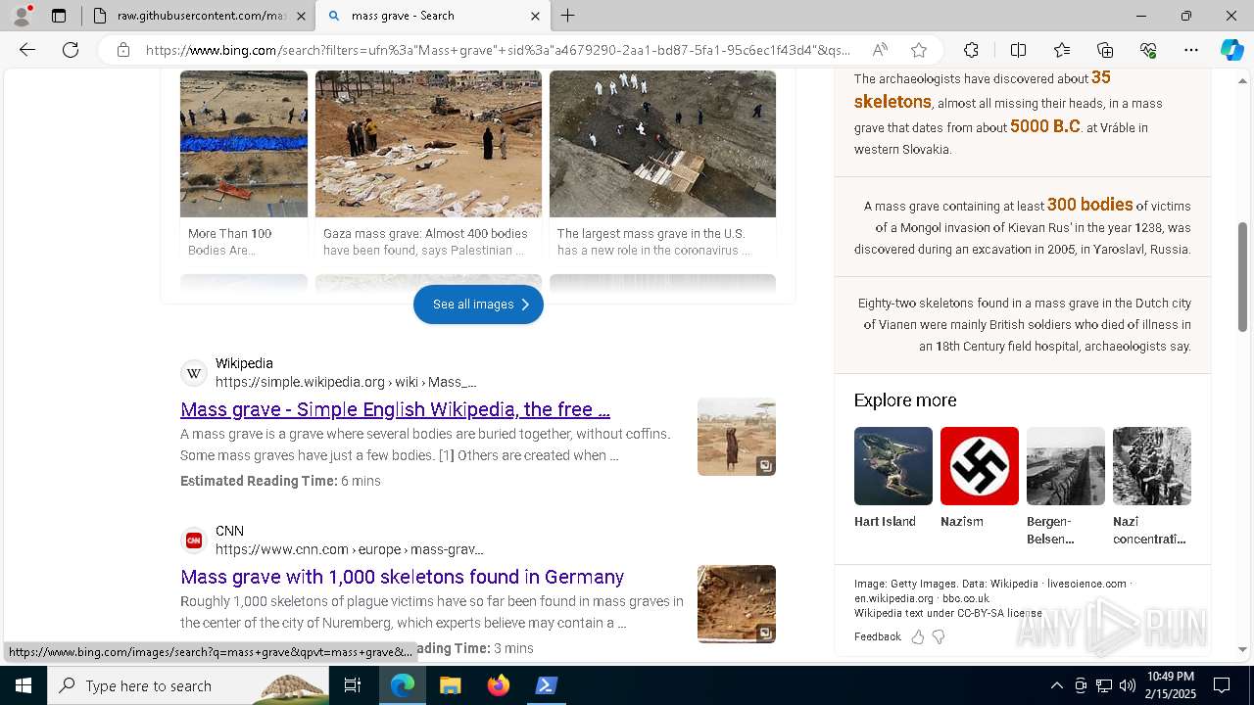
Task: Click the '300 bodies' highlighted text
Action: [1089, 205]
